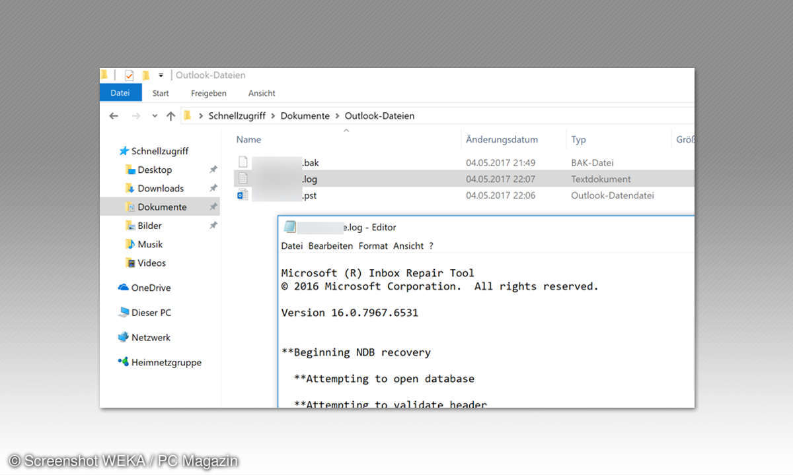Click the folder icon in address bar
The width and height of the screenshot is (793, 475).
(187, 115)
